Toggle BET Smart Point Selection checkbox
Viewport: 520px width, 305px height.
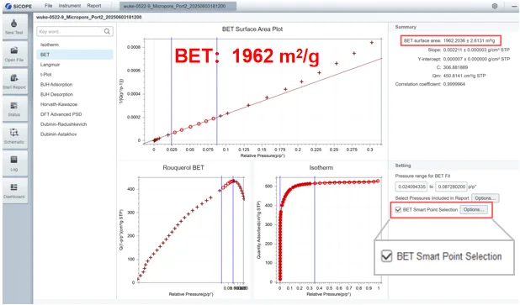click(x=398, y=209)
